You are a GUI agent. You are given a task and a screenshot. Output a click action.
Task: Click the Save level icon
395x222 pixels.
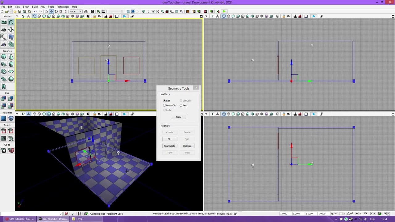[19, 11]
